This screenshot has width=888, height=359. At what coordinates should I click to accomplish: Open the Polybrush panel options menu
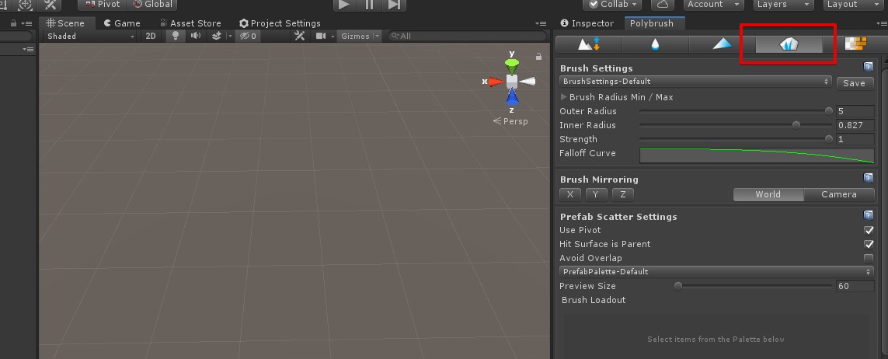point(881,23)
